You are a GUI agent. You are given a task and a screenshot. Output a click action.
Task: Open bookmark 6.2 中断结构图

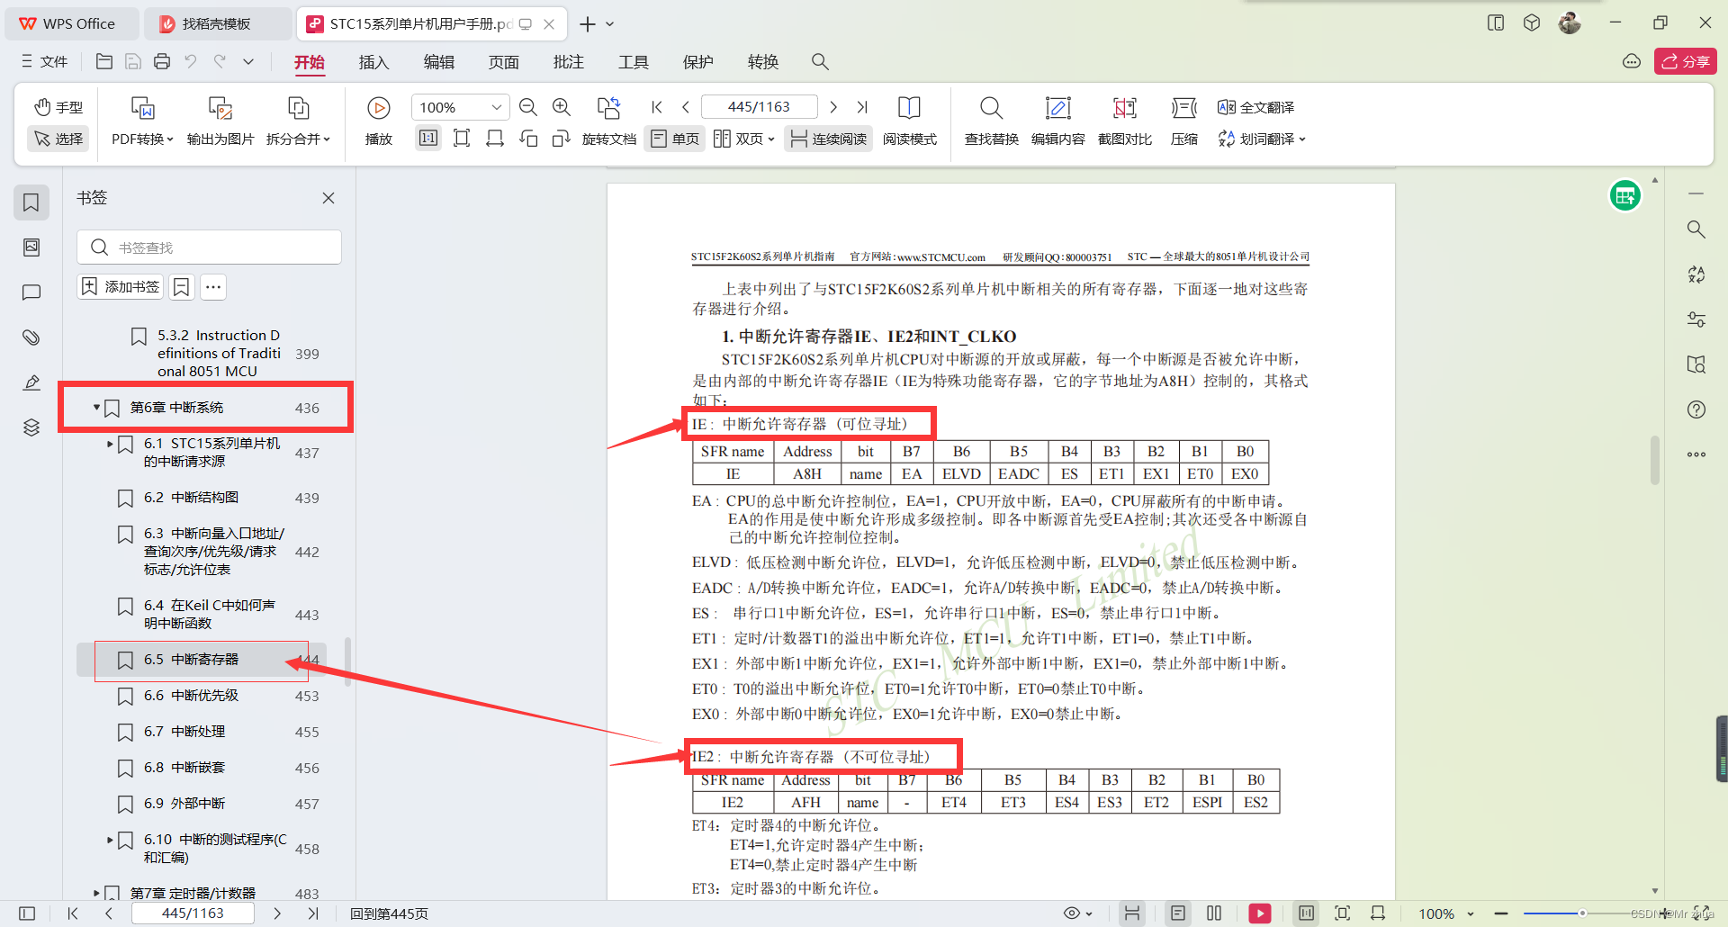pos(191,498)
